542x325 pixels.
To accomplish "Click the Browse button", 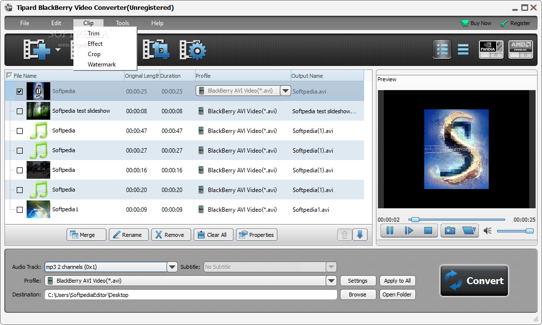I will coord(358,294).
